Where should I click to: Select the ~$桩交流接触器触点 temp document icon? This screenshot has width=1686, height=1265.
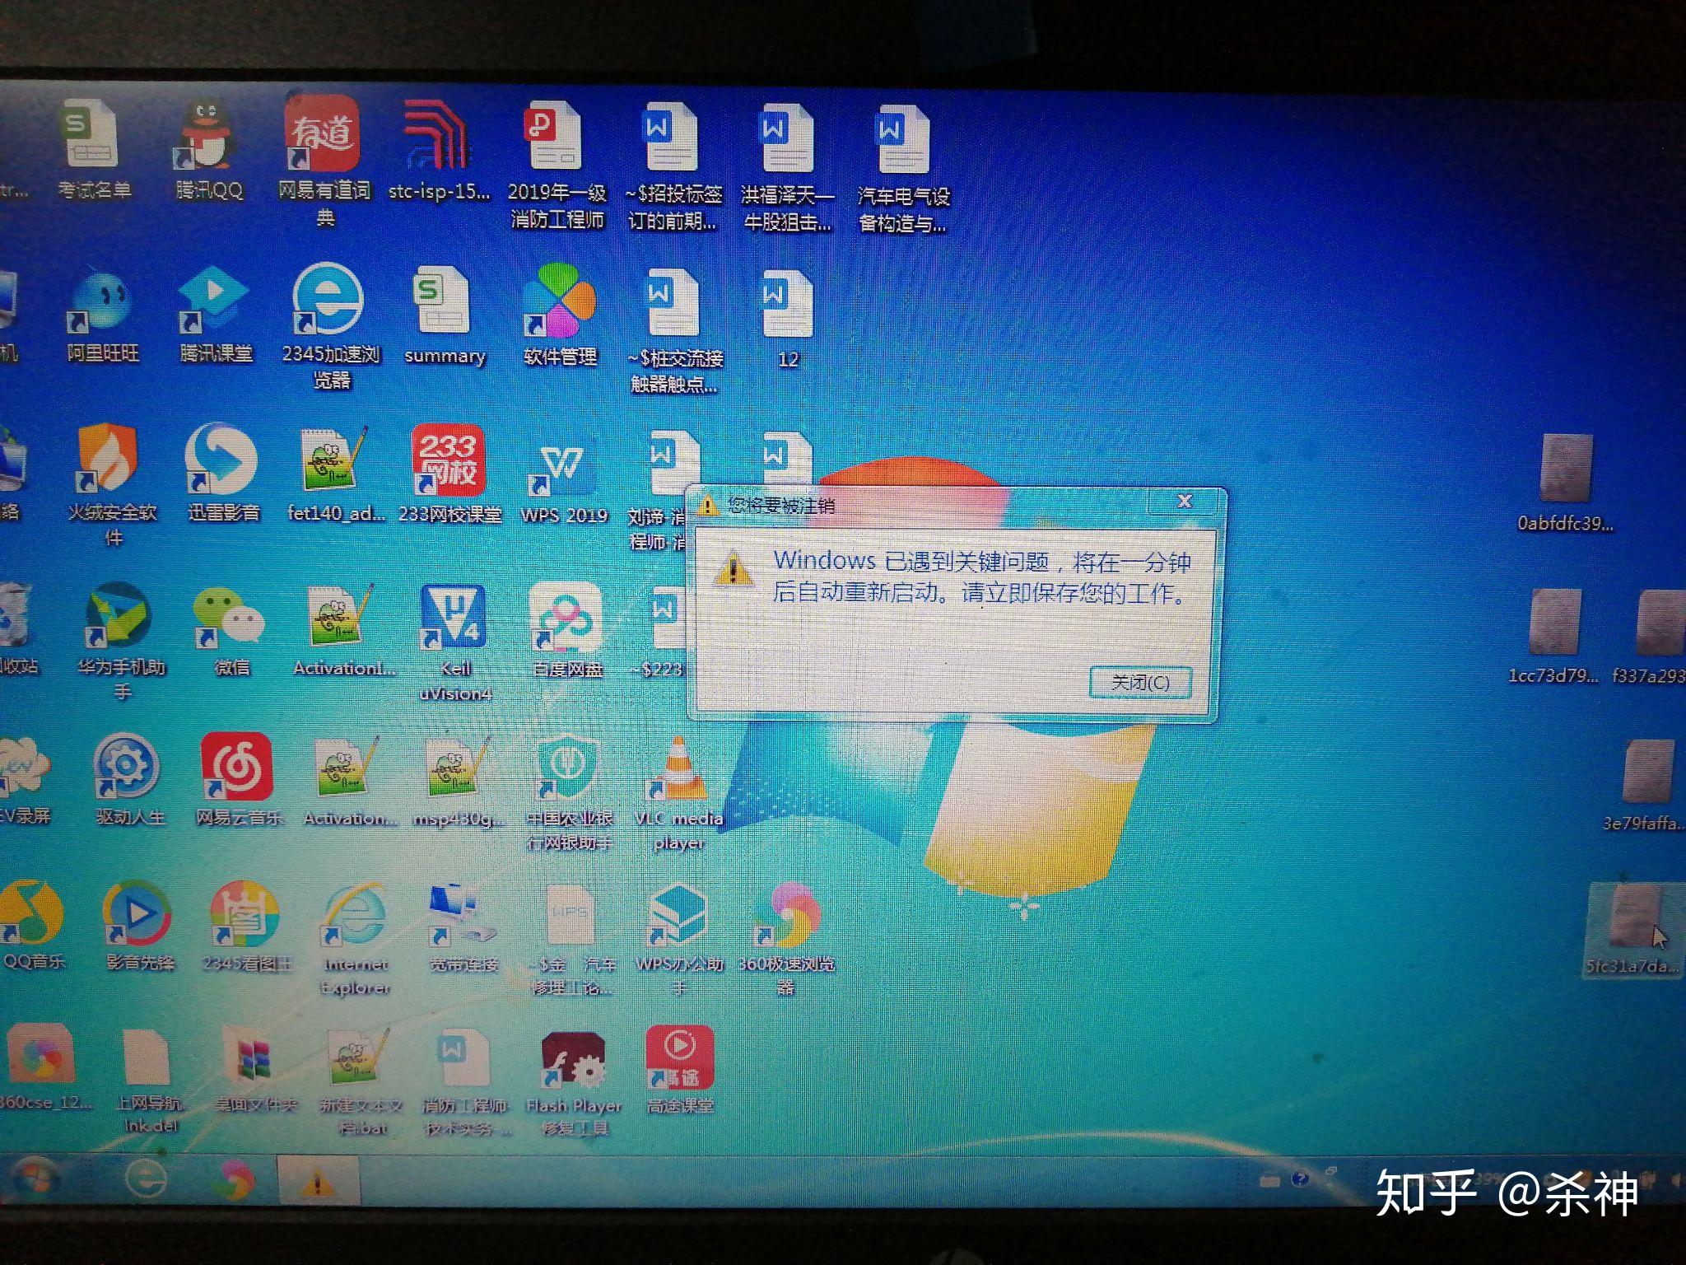[x=675, y=329]
